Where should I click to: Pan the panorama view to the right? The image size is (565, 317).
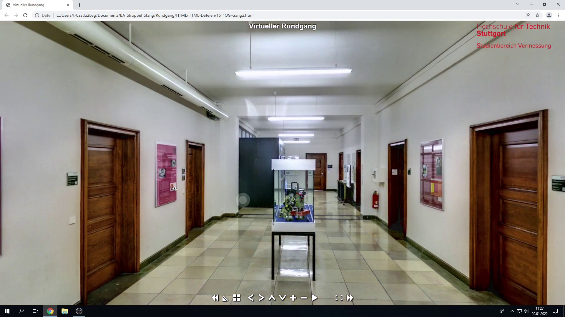tap(261, 298)
